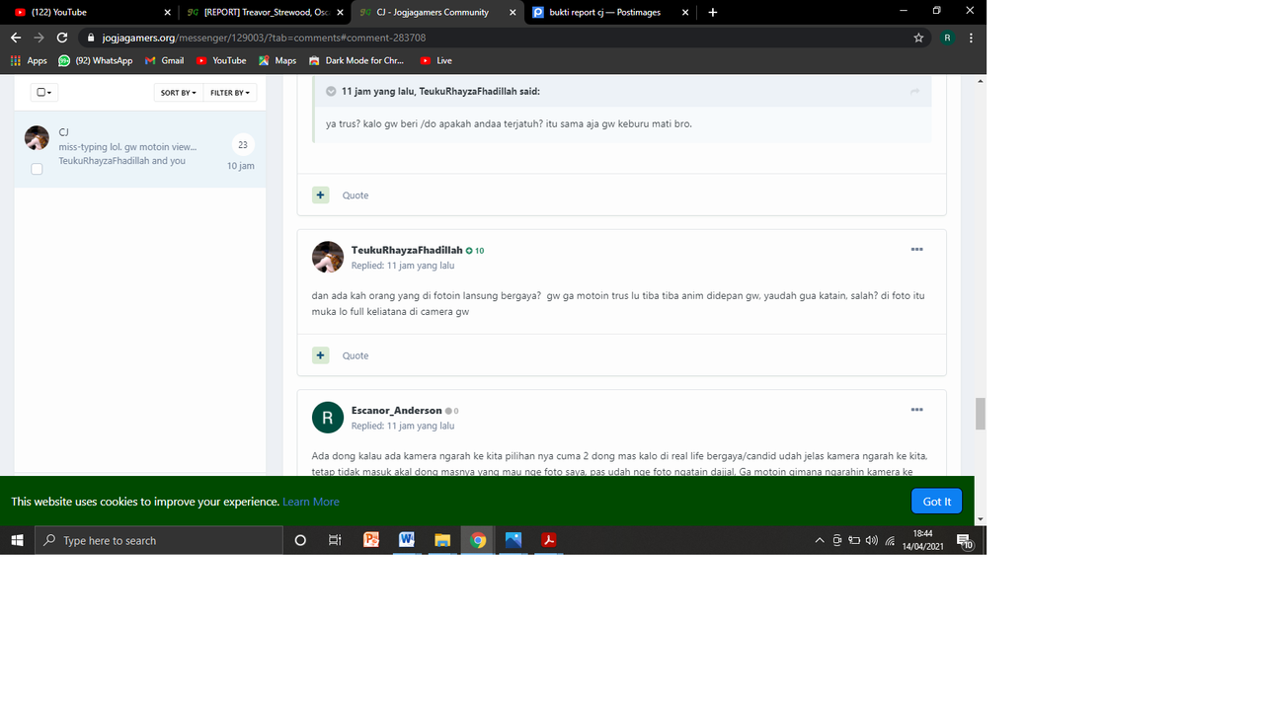Open options menu on Escanor_Anderson's reply
This screenshot has height=702, width=1264.
(x=916, y=410)
